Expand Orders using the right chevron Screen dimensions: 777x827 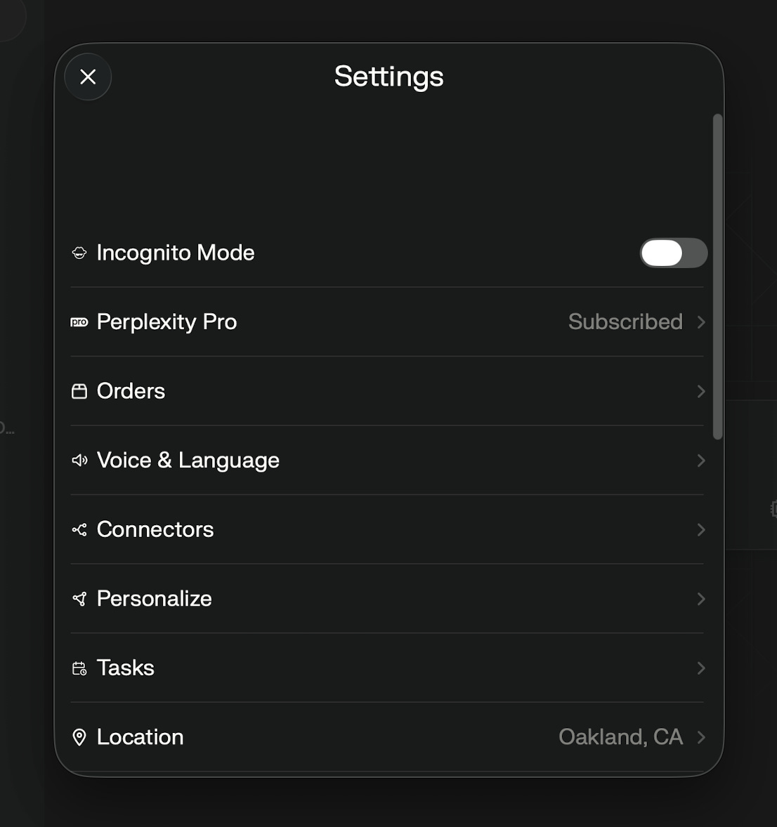tap(701, 391)
